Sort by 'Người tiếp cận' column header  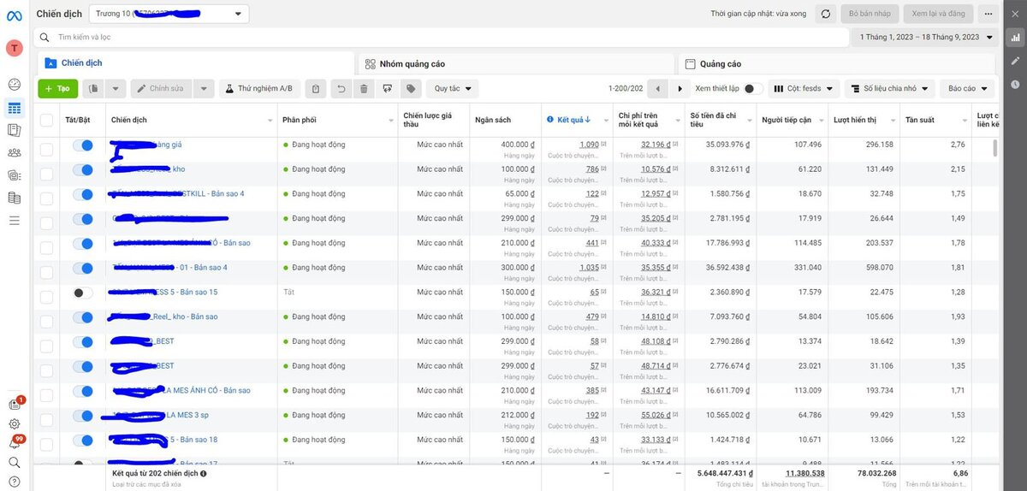[x=787, y=120]
